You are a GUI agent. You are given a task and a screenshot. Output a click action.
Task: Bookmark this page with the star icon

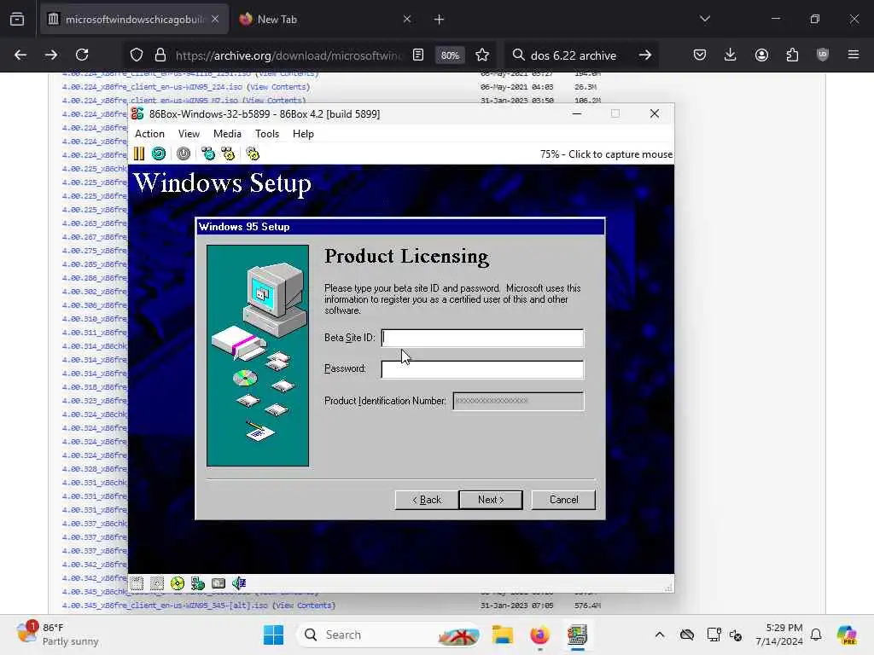point(482,55)
